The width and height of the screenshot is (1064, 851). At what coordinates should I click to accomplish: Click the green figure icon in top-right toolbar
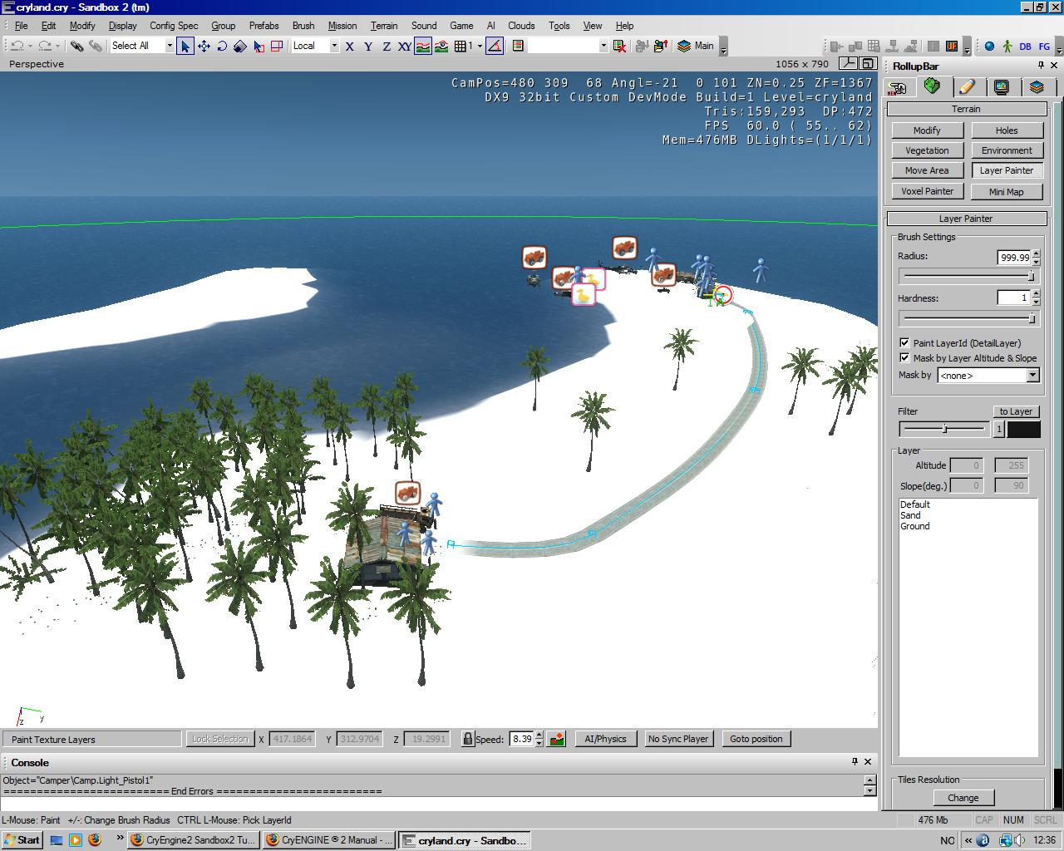pyautogui.click(x=1007, y=46)
